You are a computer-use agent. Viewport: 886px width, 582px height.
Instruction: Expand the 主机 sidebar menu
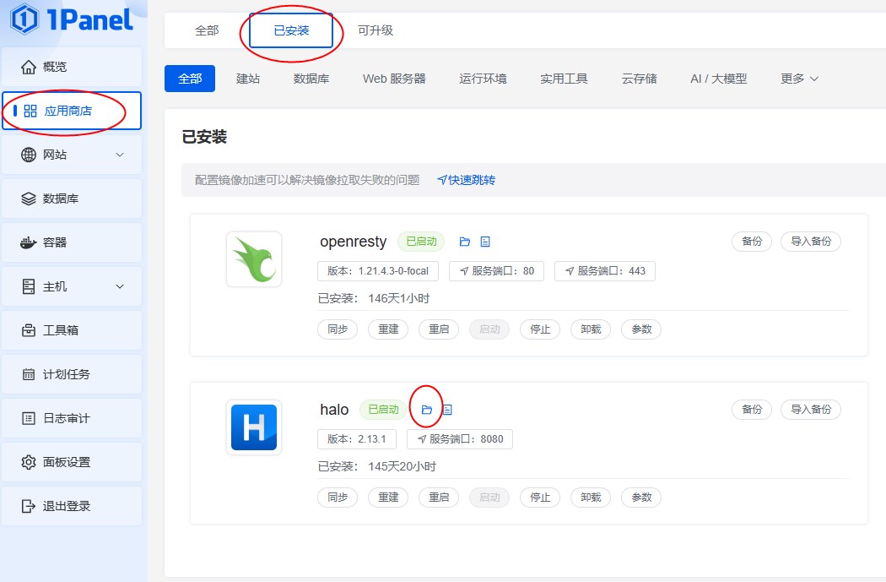(x=72, y=286)
